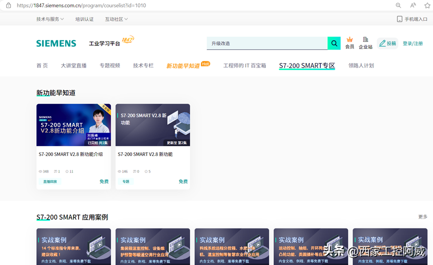433x265 pixels.
Task: Click the browser zoom magnifier icon
Action: tap(398, 5)
